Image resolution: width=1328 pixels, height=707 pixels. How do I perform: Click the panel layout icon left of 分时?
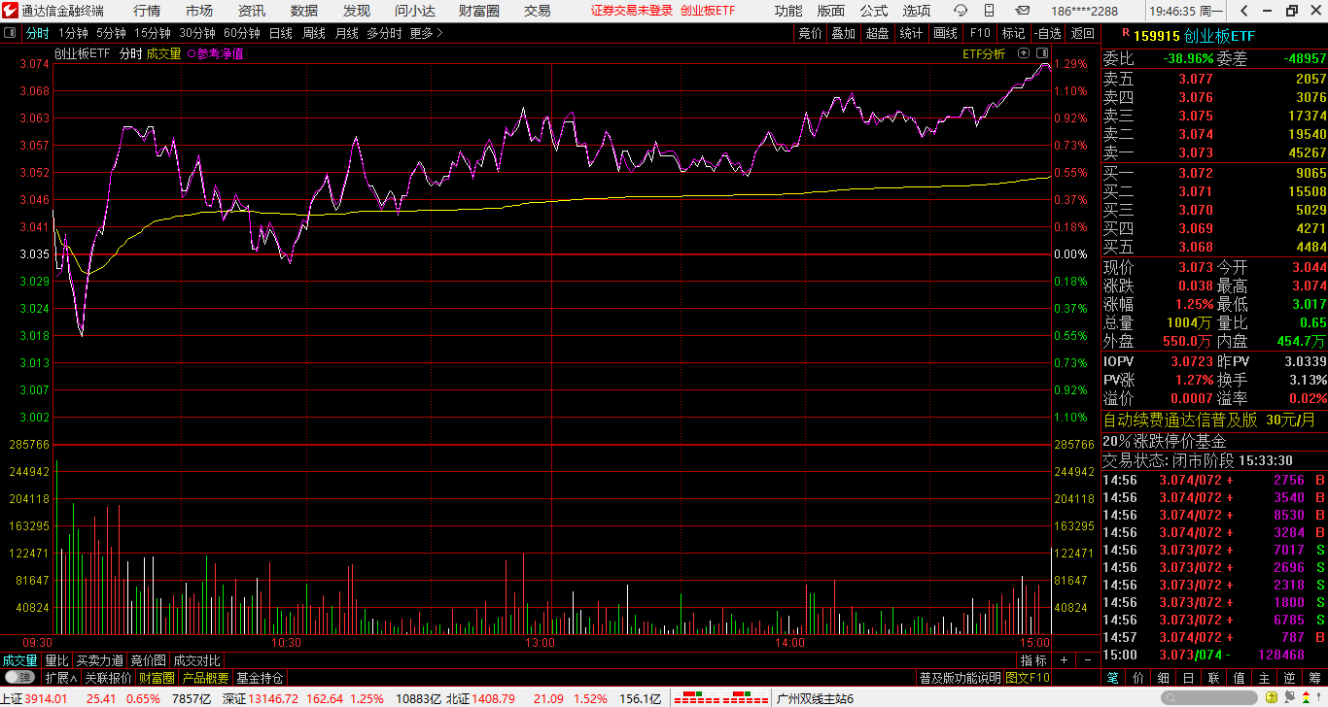point(11,33)
